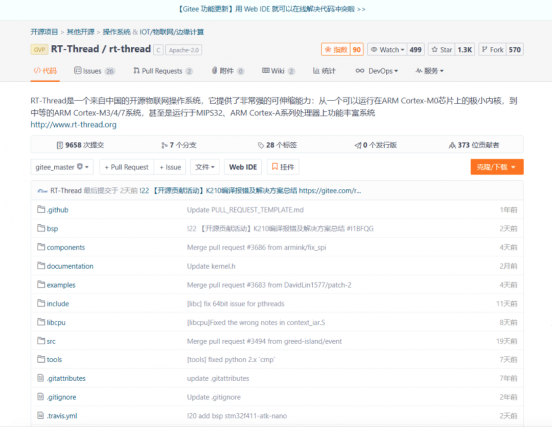Click the C language badge
The height and width of the screenshot is (427, 552).
click(x=158, y=50)
